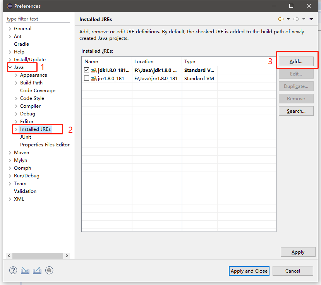The width and height of the screenshot is (321, 285).
Task: Maximize the Preferences window
Action: (291, 6)
